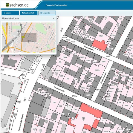The width and height of the screenshot is (133, 133).
Task: Click the sachsen.de logo
Action: (x=17, y=5)
